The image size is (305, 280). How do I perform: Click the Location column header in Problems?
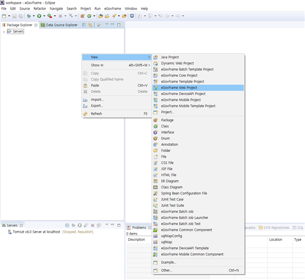coord(275,240)
